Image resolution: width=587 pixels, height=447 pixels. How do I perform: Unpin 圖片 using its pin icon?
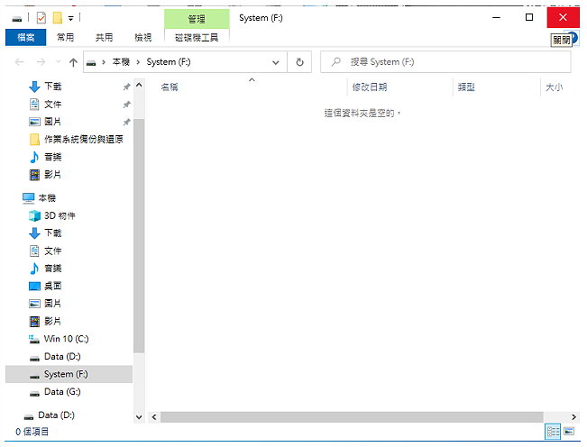[127, 122]
